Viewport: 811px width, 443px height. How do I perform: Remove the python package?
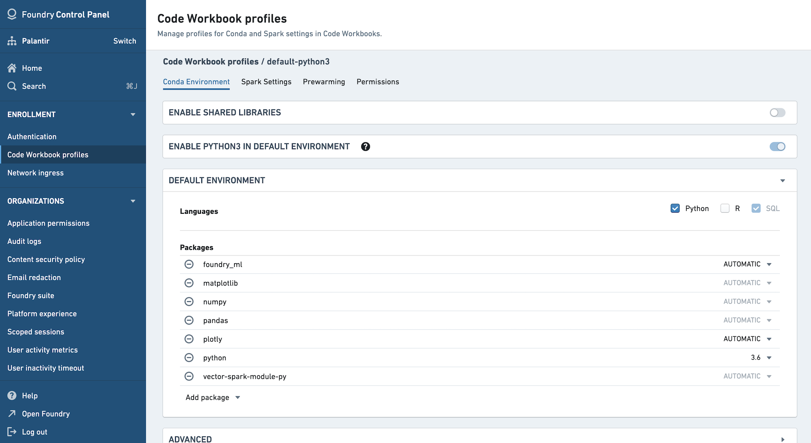click(189, 357)
